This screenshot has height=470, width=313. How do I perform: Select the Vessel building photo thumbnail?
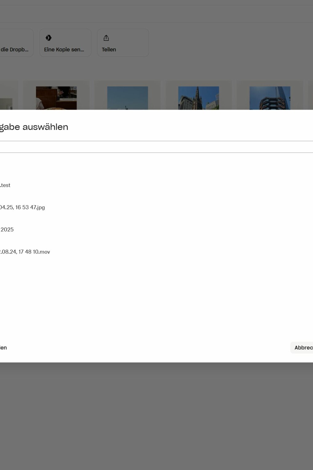point(270,95)
